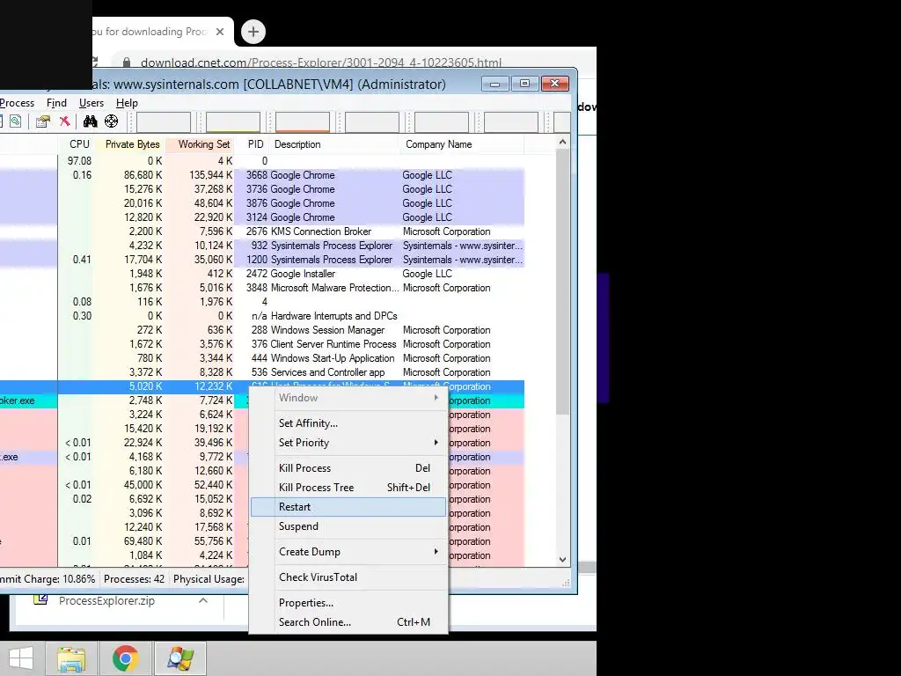Expand the Window submenu in the context menu
This screenshot has width=901, height=676.
tap(348, 398)
